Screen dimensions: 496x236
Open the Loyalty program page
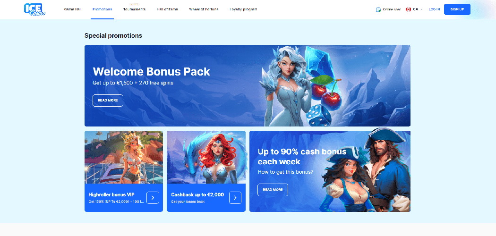point(243,9)
